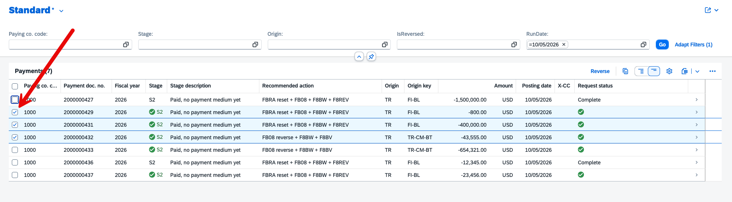Open Adapt Filters (1)
The height and width of the screenshot is (202, 732).
tap(694, 45)
